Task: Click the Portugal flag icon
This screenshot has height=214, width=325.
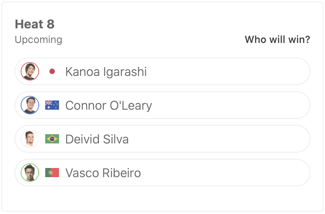Action: pyautogui.click(x=52, y=173)
